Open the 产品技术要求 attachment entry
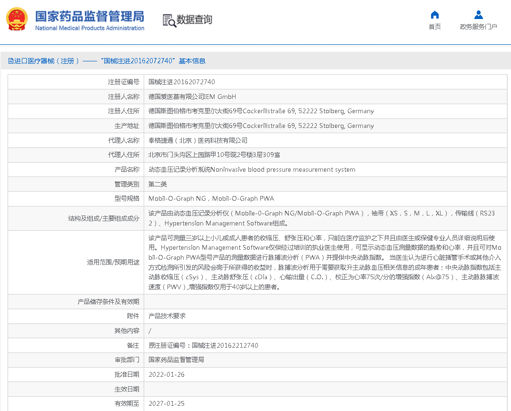Viewport: 511px width, 411px height. 167,316
